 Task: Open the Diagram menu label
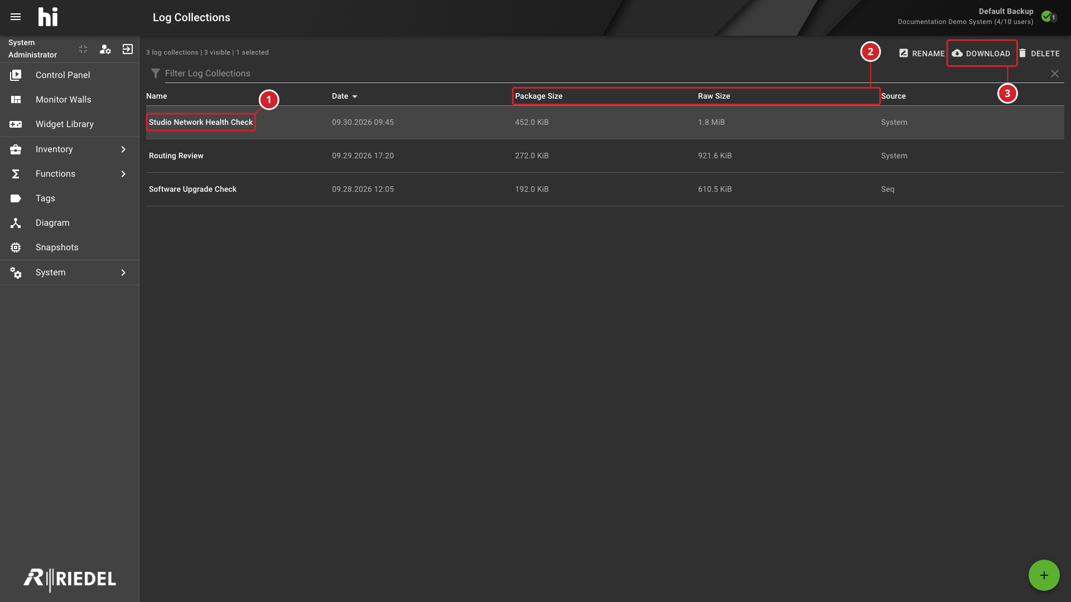pos(52,223)
